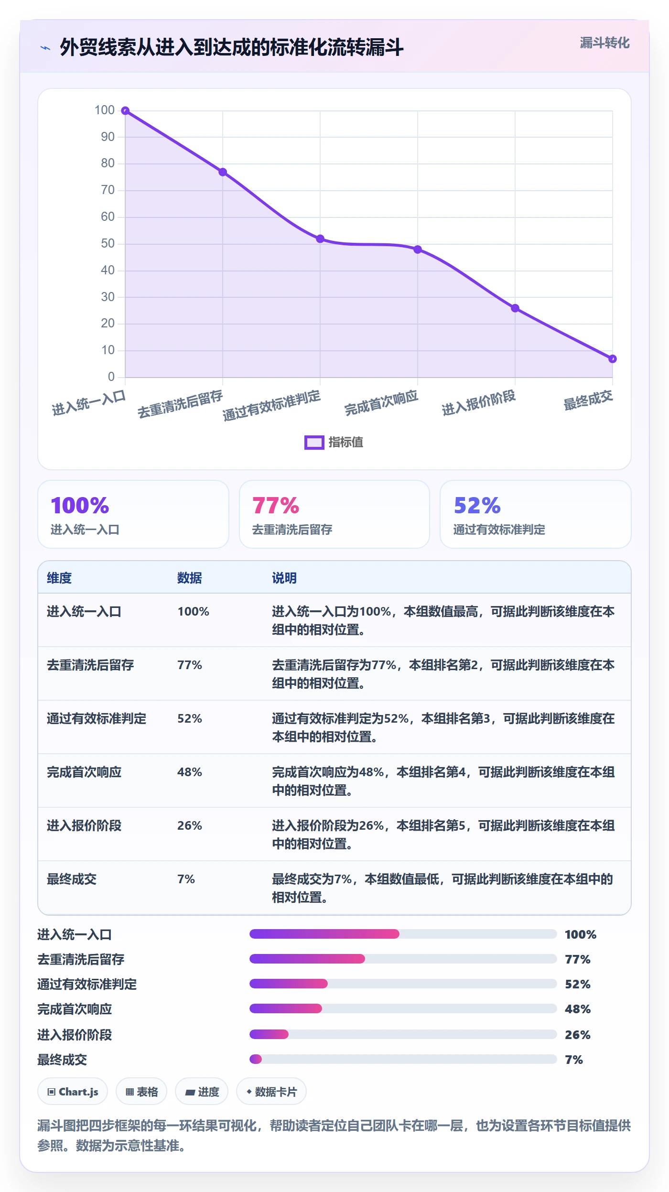Click the 指标值 legend label
The width and height of the screenshot is (669, 1192).
[346, 443]
